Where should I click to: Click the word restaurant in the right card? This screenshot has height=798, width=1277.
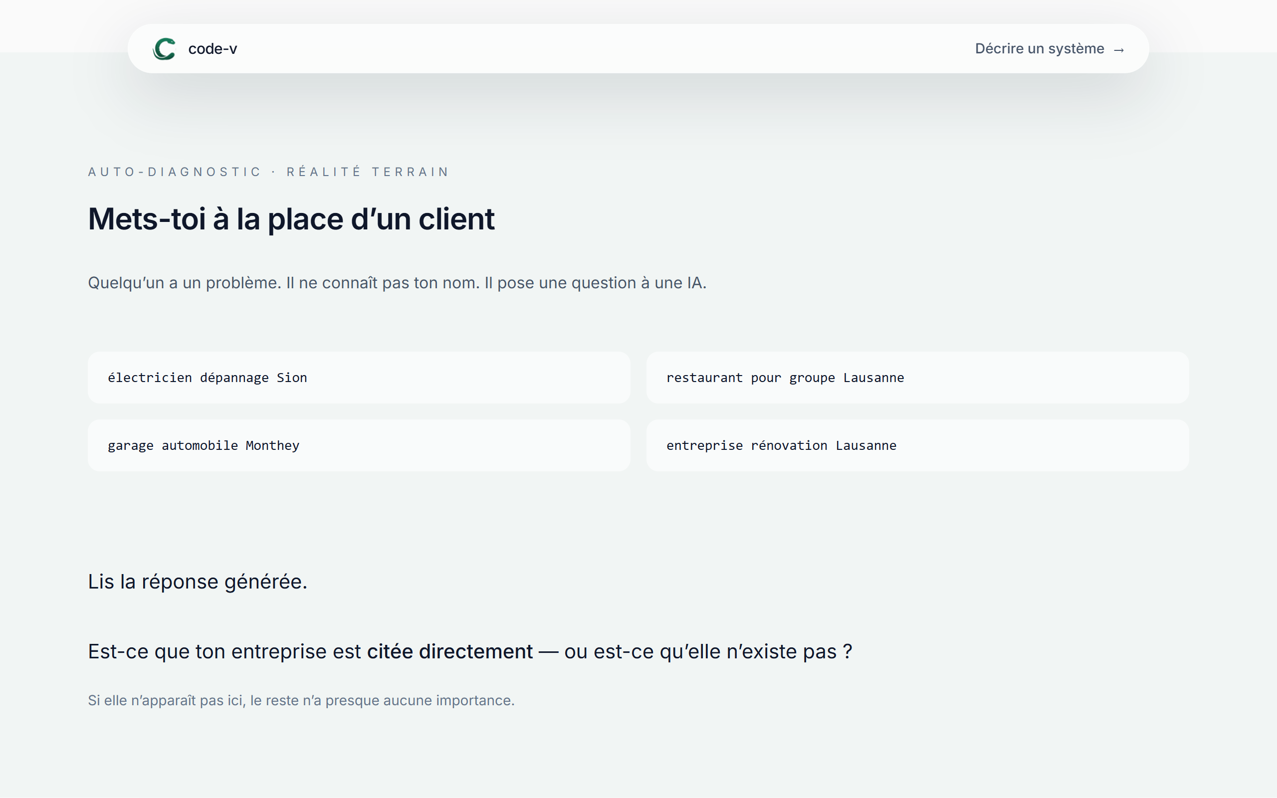point(704,378)
